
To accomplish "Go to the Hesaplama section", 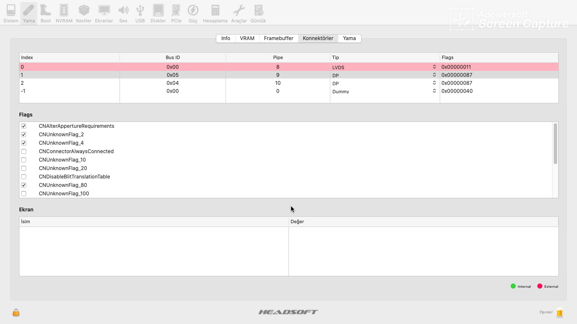I will [x=215, y=13].
